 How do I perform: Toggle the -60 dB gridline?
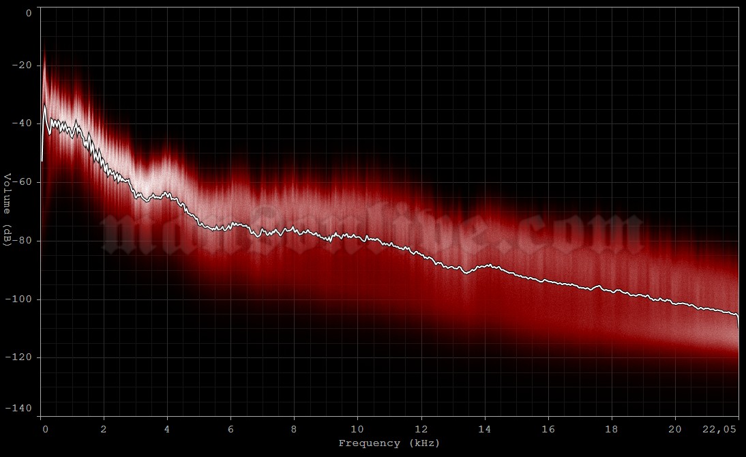273,181
